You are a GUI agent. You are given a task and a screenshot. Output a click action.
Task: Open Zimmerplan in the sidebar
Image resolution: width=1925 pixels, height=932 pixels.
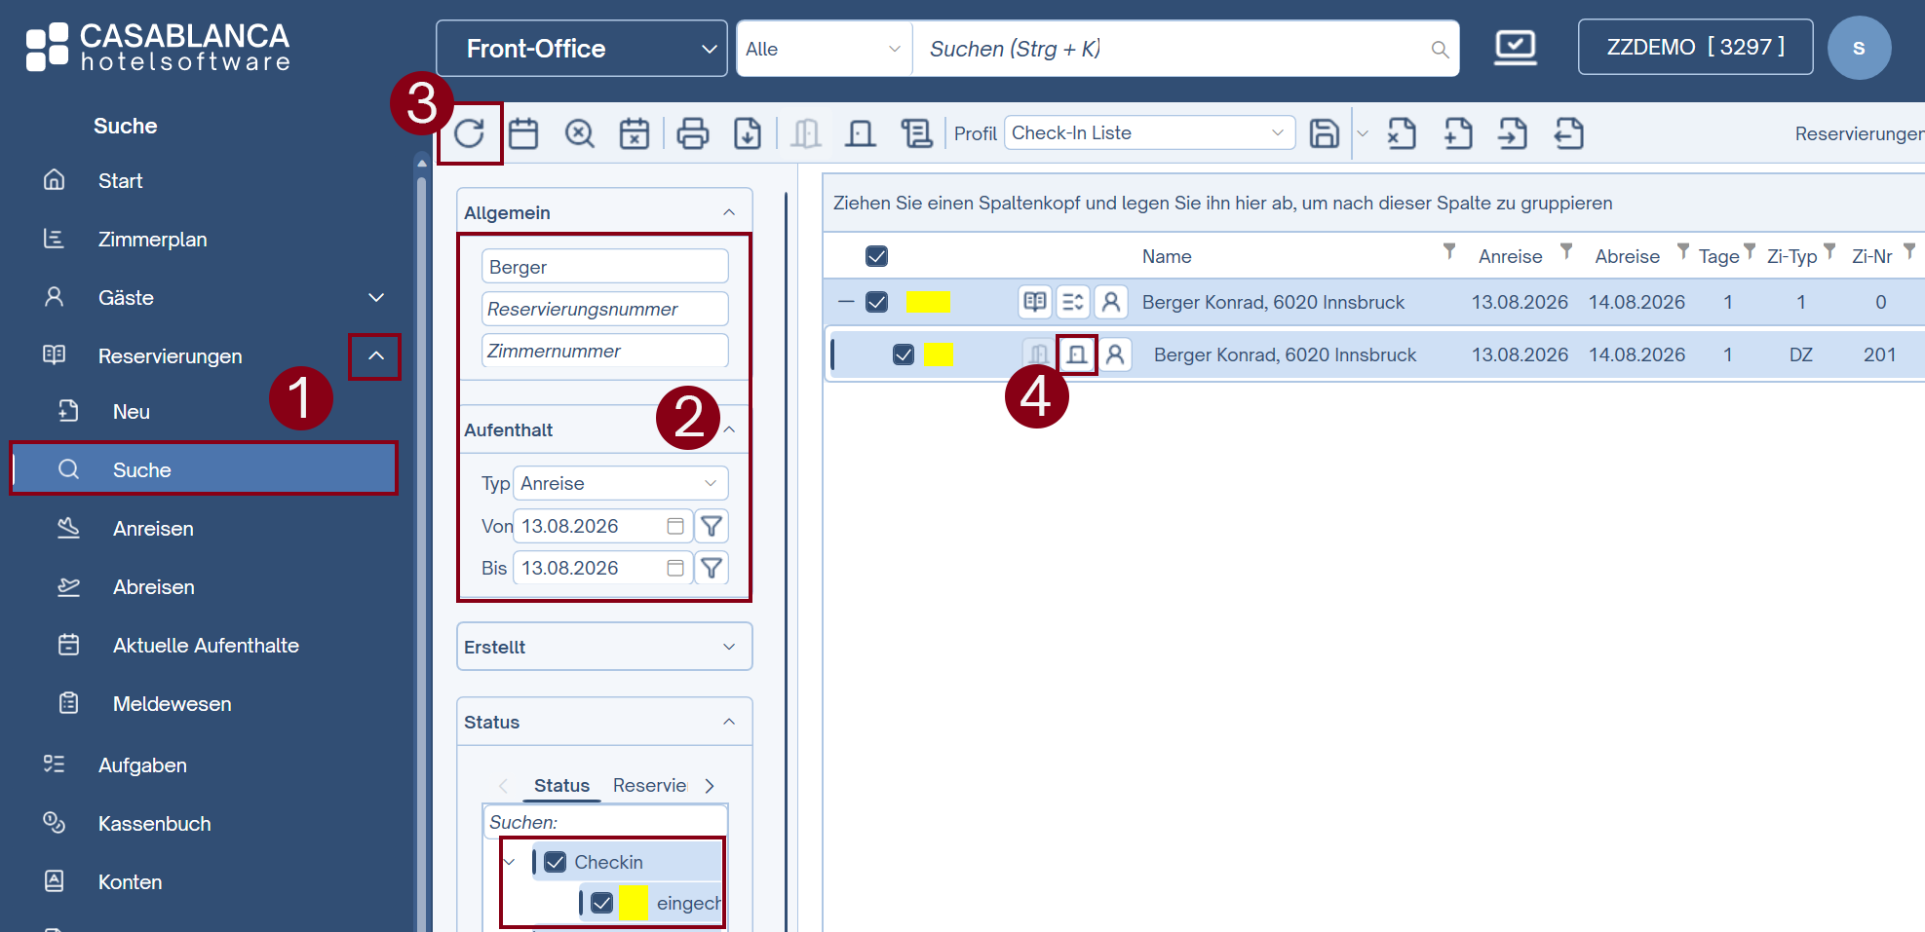click(x=153, y=240)
